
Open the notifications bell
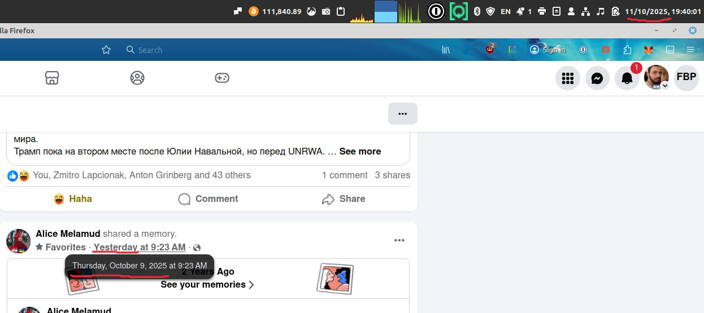(627, 78)
